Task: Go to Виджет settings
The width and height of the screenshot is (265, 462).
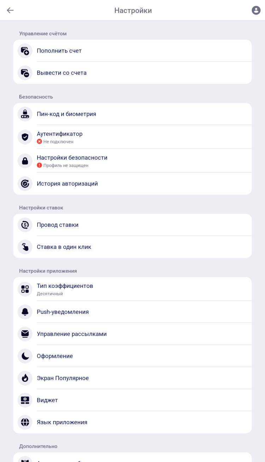Action: [x=47, y=400]
